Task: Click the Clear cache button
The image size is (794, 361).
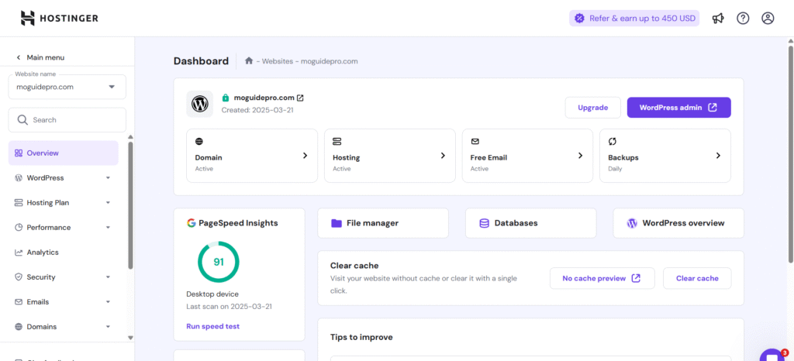Action: (x=697, y=278)
